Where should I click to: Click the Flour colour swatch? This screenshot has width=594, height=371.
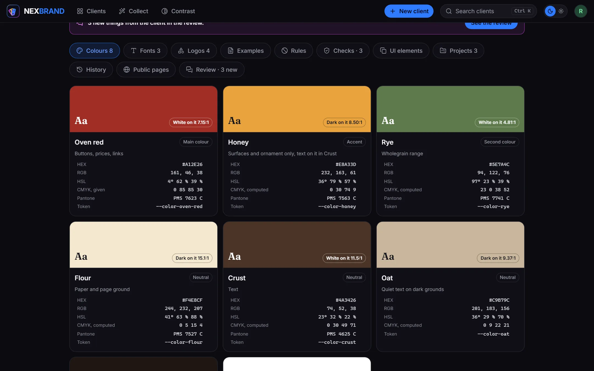point(144,245)
